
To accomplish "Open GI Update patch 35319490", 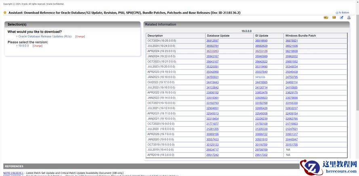I will pos(261,67).
